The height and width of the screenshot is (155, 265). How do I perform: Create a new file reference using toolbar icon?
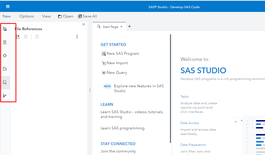point(18,37)
